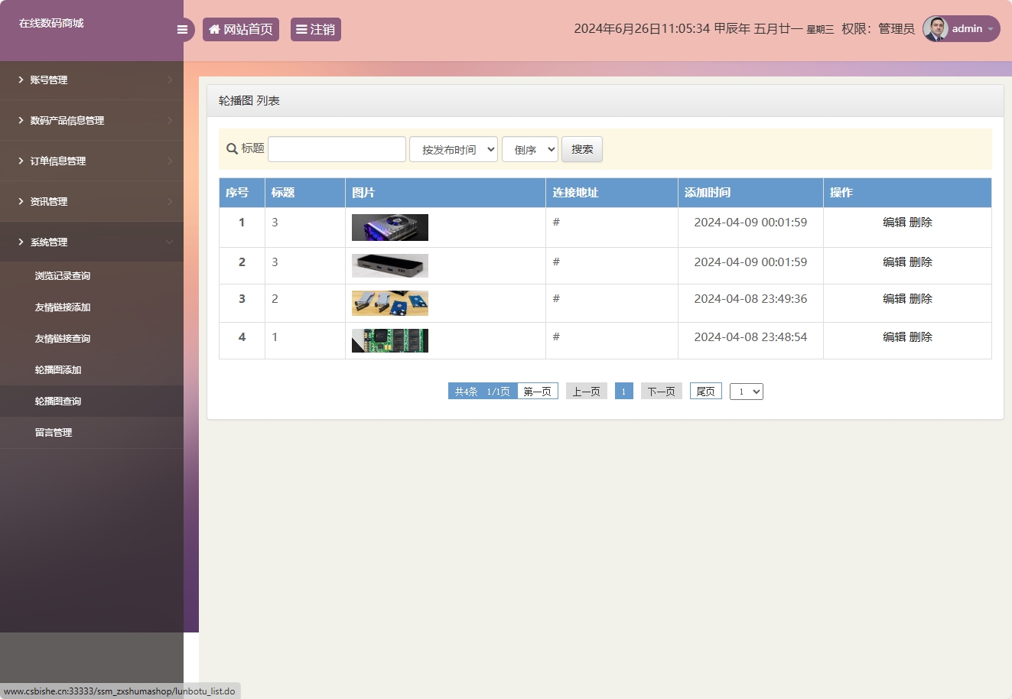Click the graphics card thumbnail in row one
Screen dimensions: 1012x699
pos(389,226)
